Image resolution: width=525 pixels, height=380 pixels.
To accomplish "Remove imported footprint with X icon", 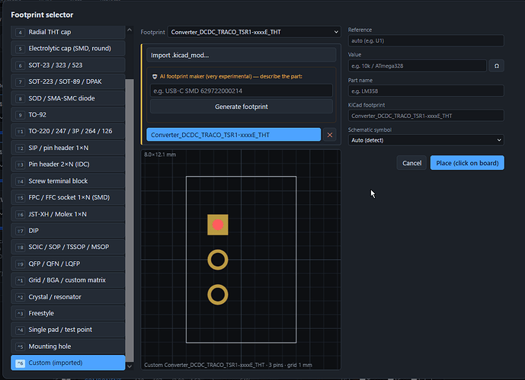I will pos(330,135).
